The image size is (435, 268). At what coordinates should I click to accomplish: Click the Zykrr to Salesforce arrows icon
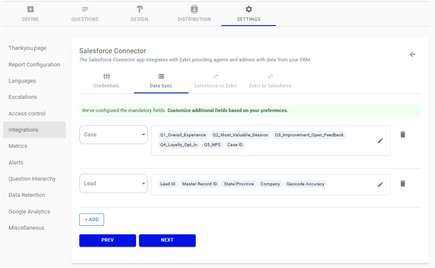[270, 76]
